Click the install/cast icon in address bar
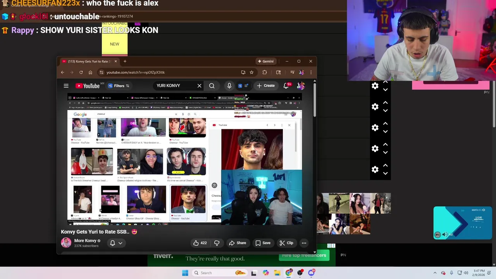This screenshot has height=279, width=496. pos(243,72)
